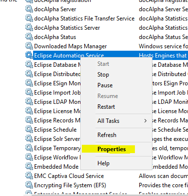Click gear icon beside docAlpha Server

point(29,9)
